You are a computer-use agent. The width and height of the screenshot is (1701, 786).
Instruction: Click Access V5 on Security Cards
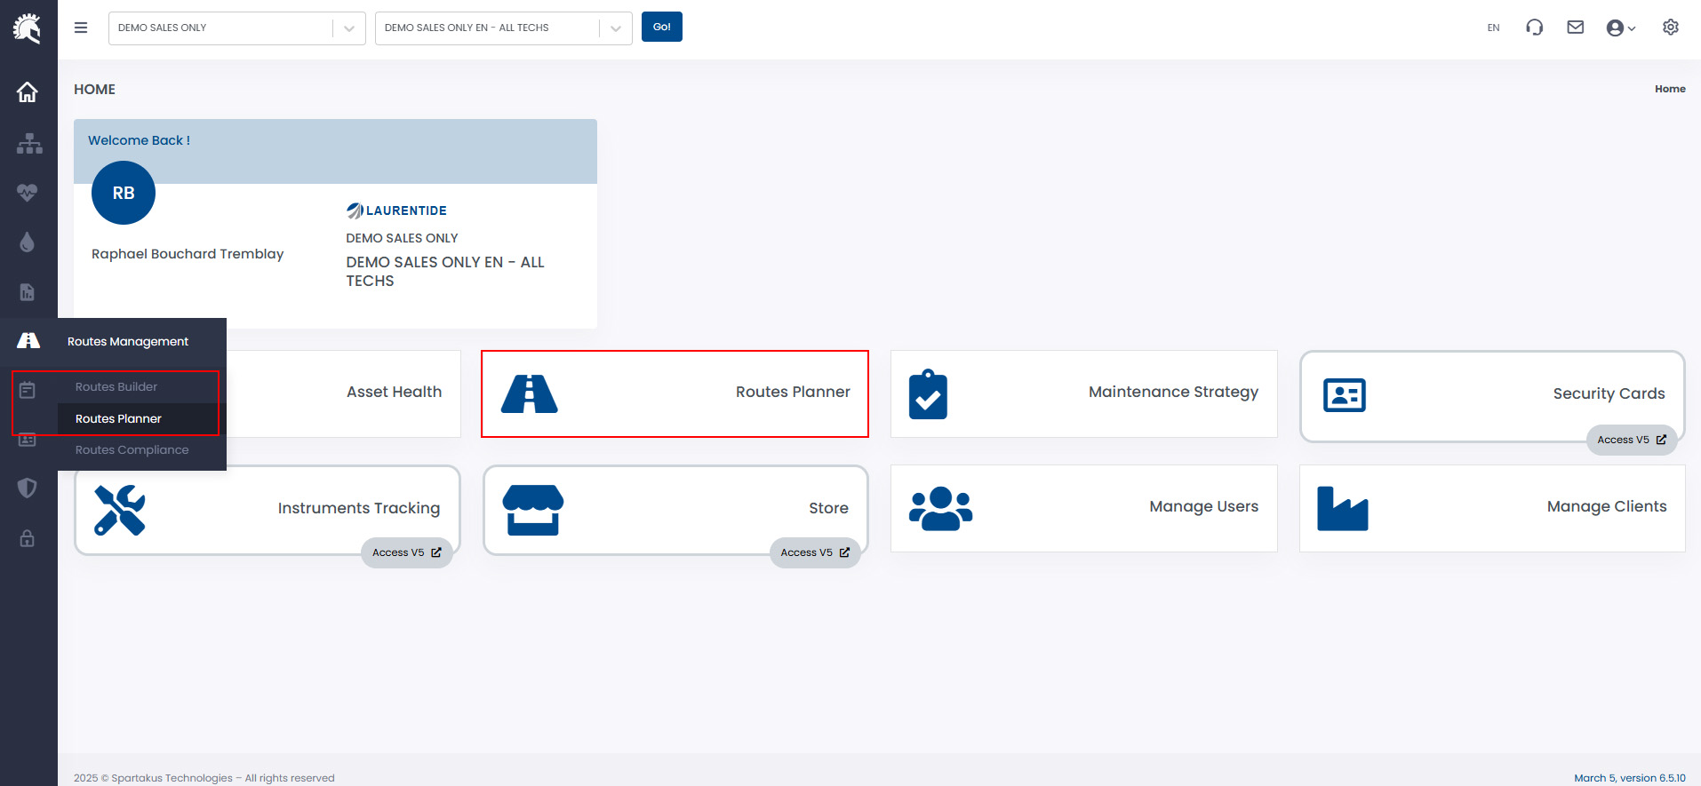tap(1632, 440)
